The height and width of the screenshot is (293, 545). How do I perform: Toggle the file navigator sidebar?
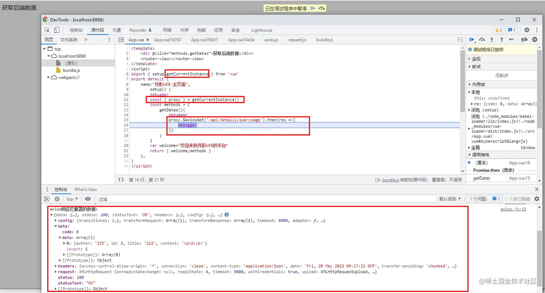coord(121,40)
